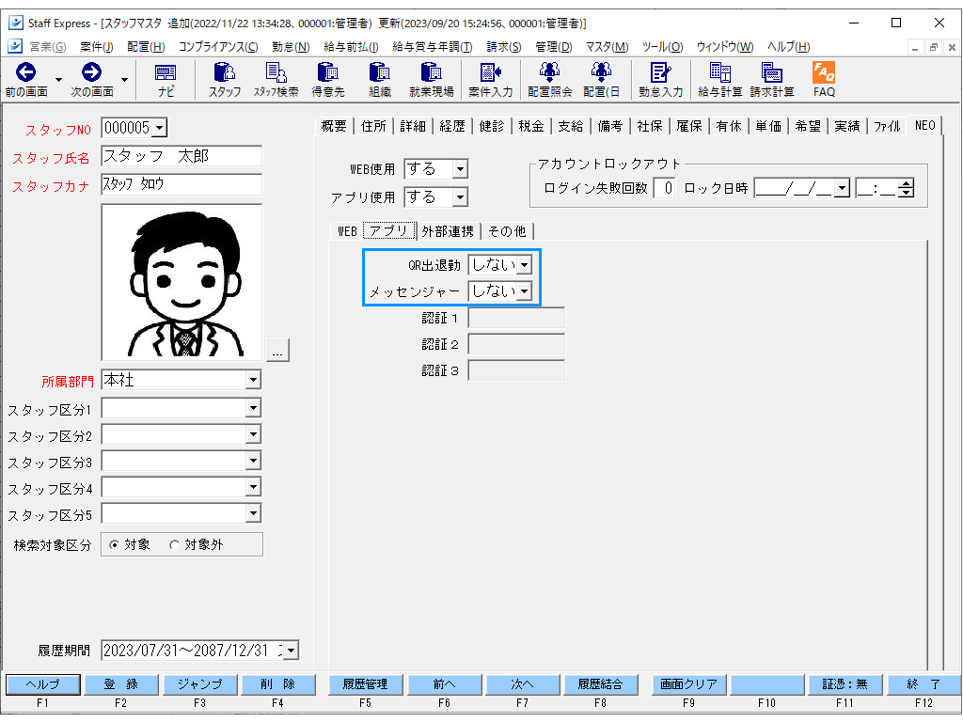Open the 履歴期間 dropdown
This screenshot has width=963, height=722.
tap(292, 651)
